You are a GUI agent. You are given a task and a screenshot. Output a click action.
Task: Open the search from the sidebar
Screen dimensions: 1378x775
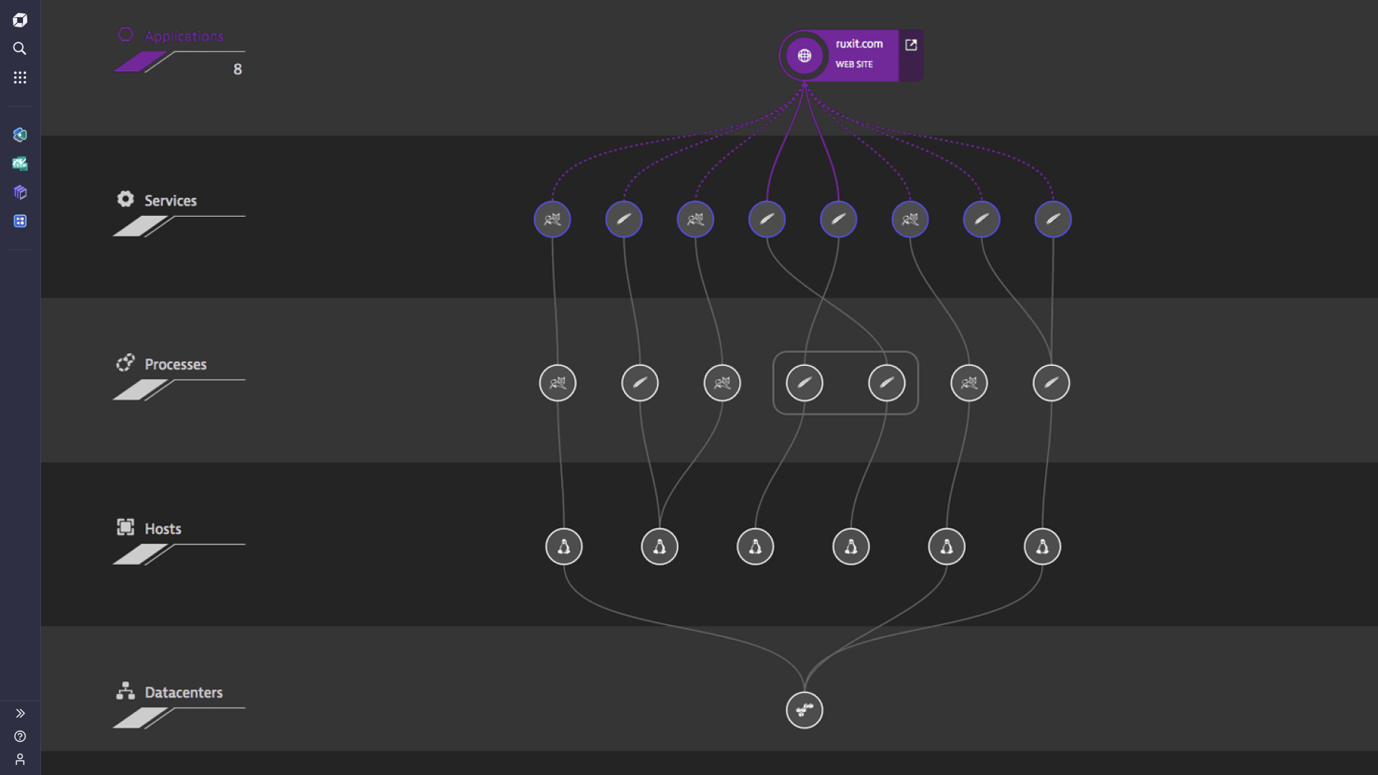tap(20, 49)
